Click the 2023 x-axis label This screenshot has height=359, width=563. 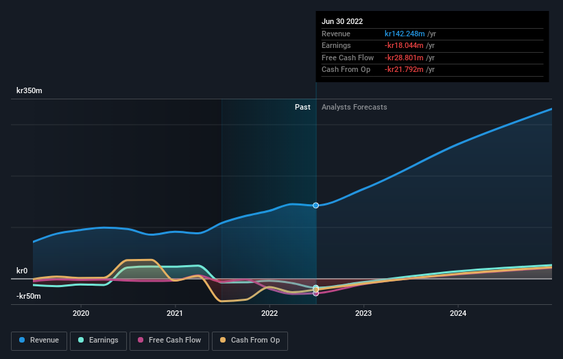pyautogui.click(x=363, y=314)
